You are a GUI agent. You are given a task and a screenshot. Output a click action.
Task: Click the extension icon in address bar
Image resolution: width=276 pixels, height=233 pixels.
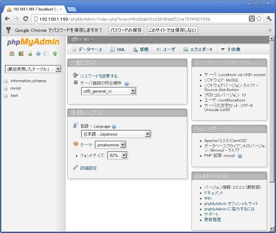click(x=252, y=19)
